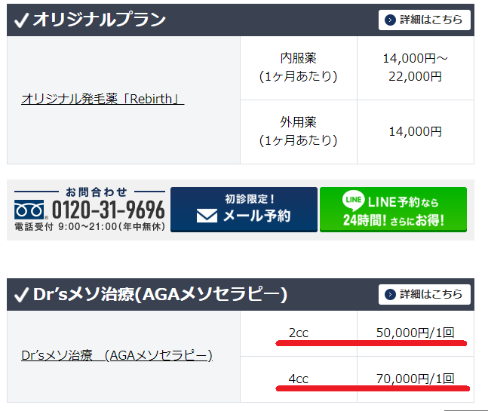Open 詳細はこちら for Dr'sメソ治療
This screenshot has height=411, width=488.
[424, 294]
